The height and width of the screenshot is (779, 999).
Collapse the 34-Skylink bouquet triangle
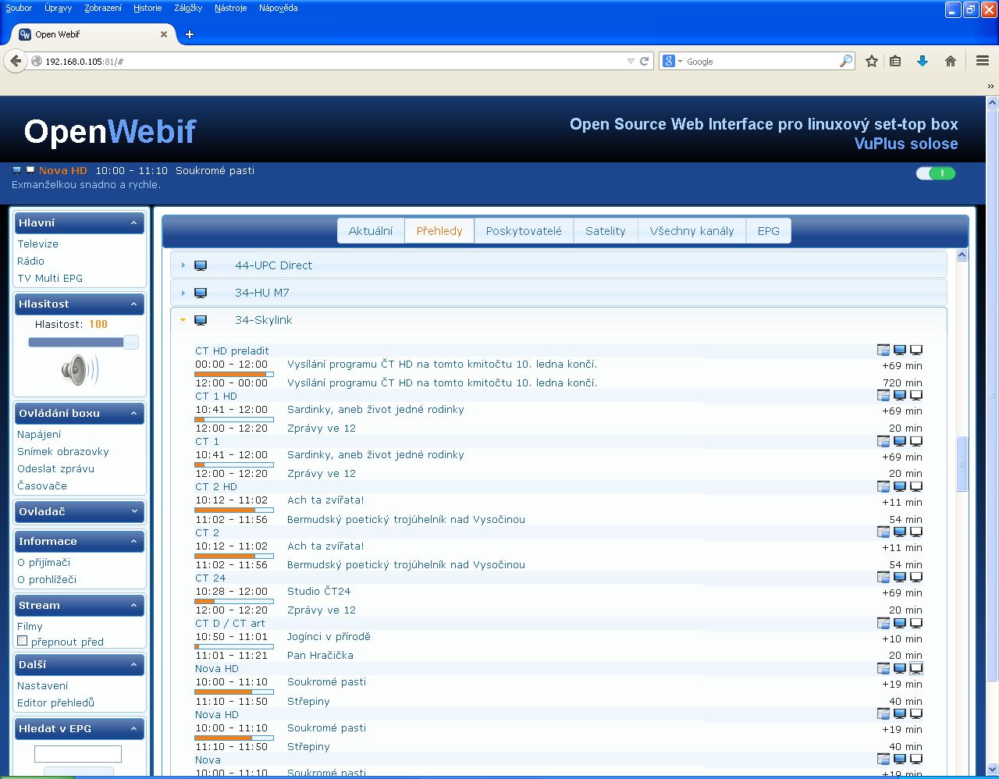(183, 320)
